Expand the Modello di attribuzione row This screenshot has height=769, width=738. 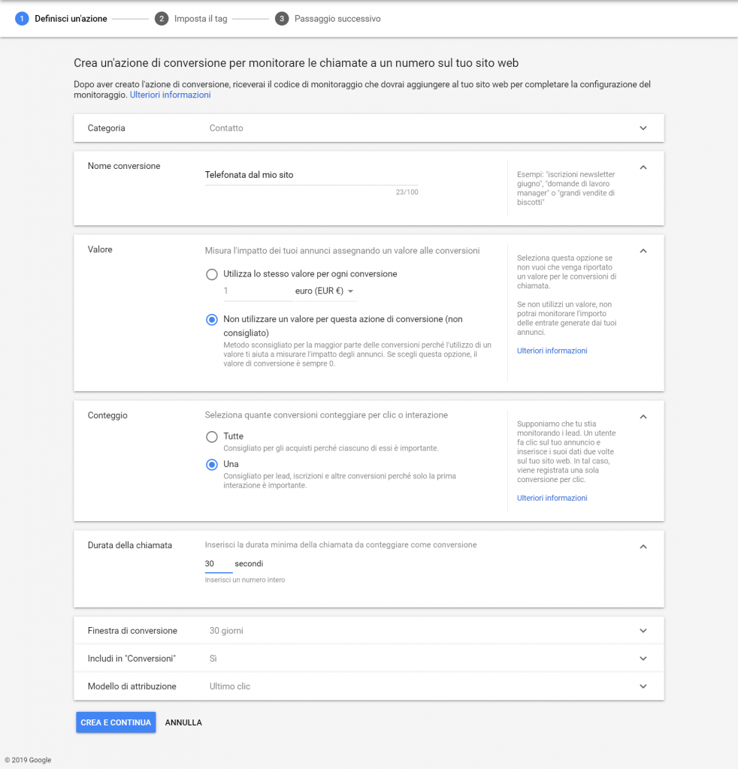point(643,686)
